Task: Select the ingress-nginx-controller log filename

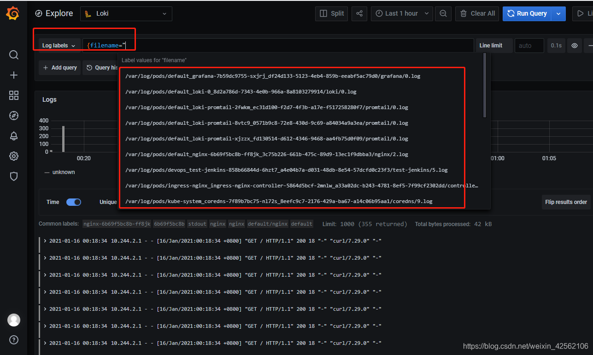Action: point(302,186)
